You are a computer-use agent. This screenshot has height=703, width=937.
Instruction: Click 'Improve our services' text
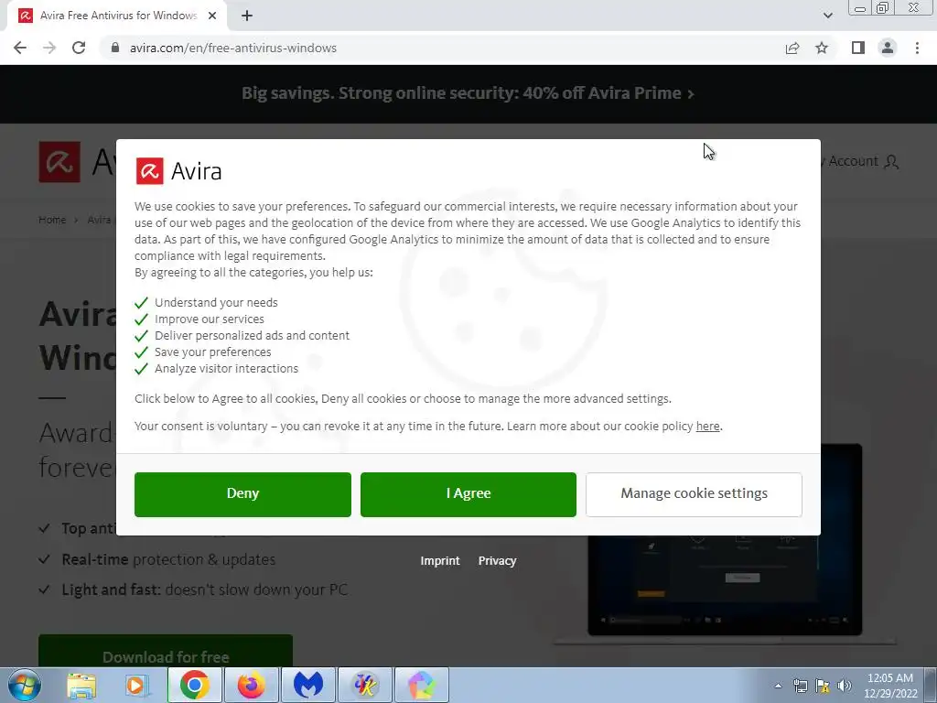click(x=210, y=319)
